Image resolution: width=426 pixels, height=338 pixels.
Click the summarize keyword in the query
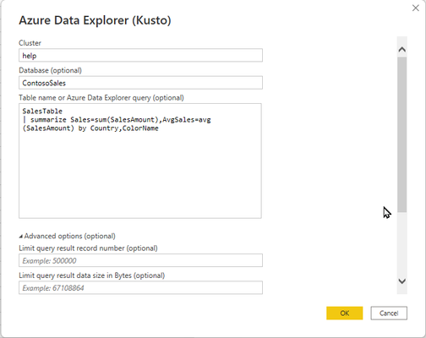click(48, 120)
